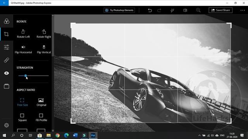Apply Auto Enhance magic wand
The height and width of the screenshot is (139, 248).
172,10
